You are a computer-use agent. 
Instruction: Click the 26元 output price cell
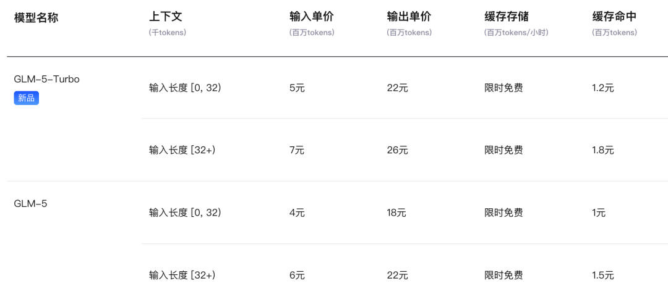click(x=397, y=150)
